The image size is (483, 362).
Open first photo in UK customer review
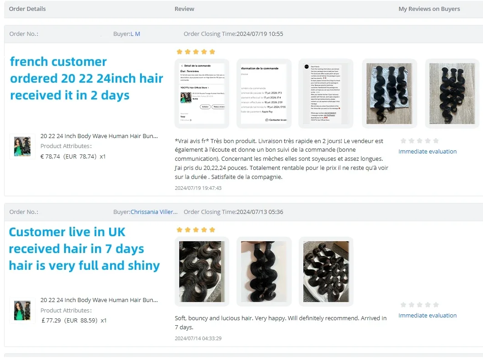202,272
